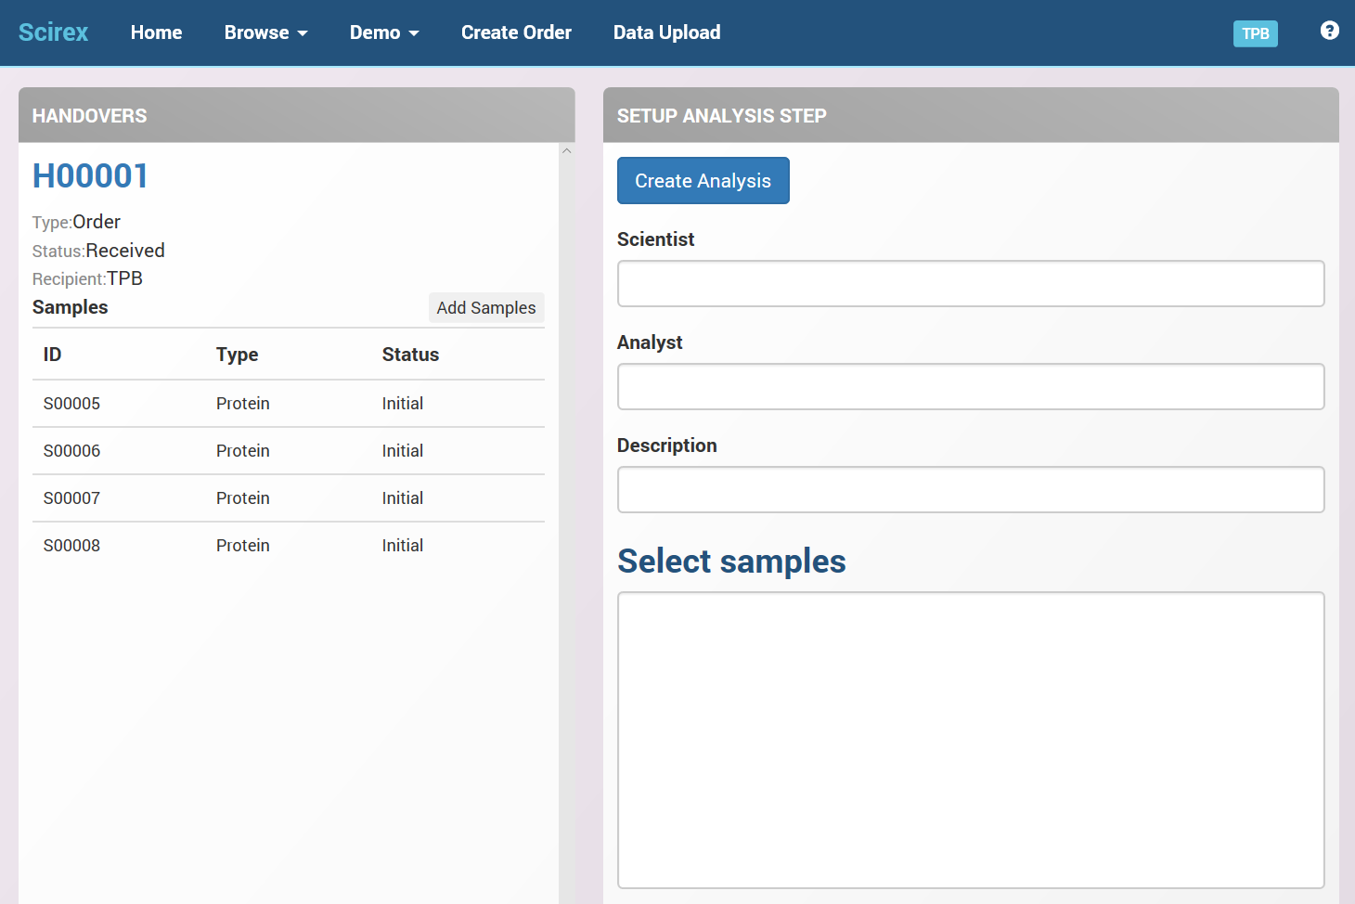Click the Initial status for S00005

click(403, 404)
